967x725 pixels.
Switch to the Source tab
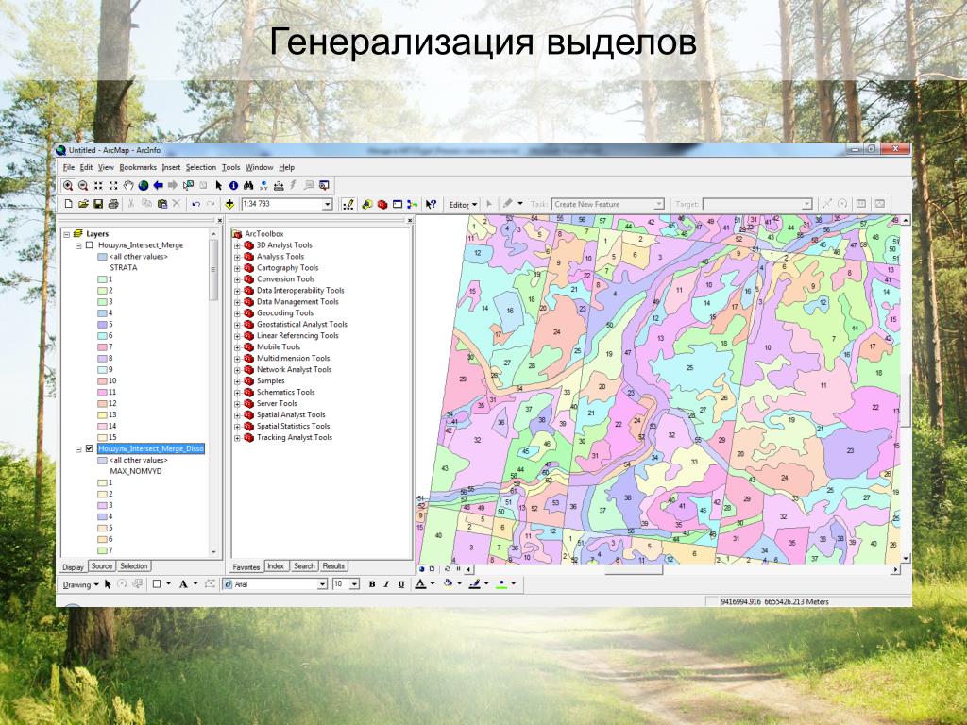[102, 566]
